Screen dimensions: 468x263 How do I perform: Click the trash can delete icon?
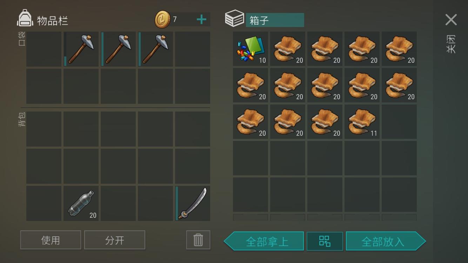(198, 240)
